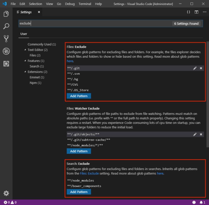This screenshot has height=205, width=209.
Task: Click the feedback smiley in the status bar
Action: pos(194,202)
